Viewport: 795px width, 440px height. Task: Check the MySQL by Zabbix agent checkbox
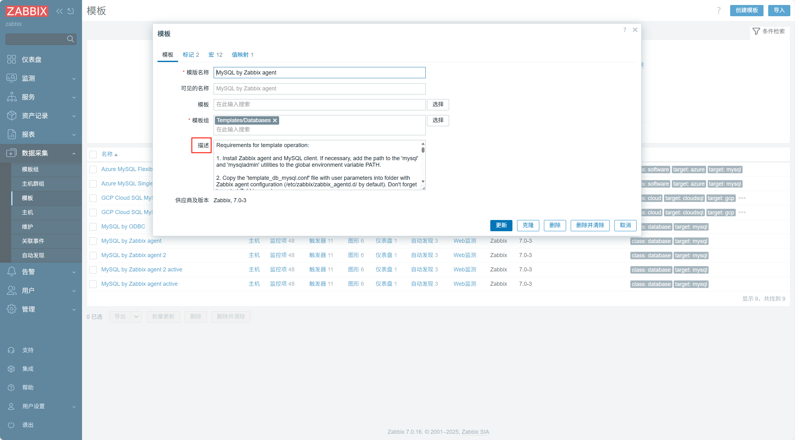93,241
